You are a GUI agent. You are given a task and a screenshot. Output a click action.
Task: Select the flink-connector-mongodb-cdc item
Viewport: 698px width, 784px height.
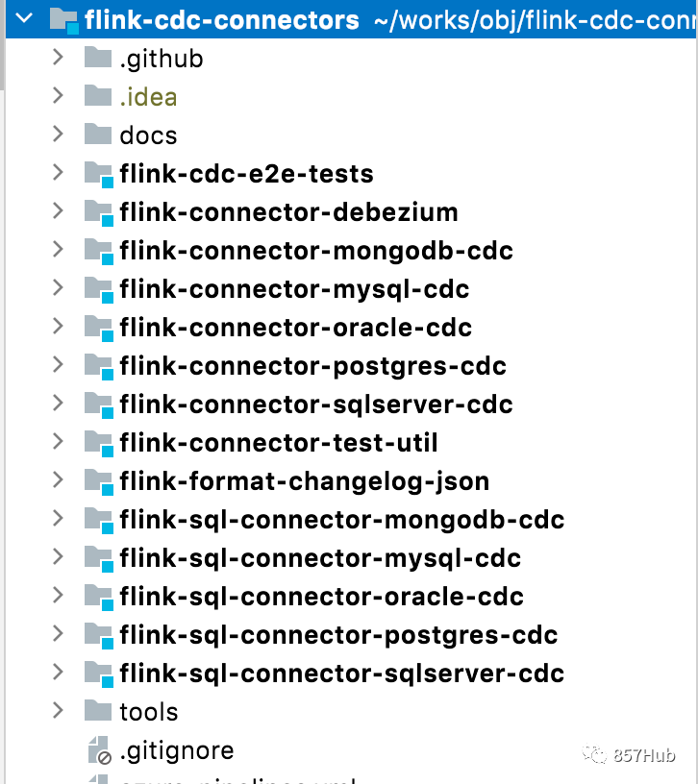(316, 251)
